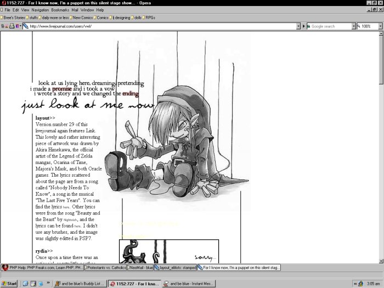Viewport: 384px width, 288px height.
Task: Open Bree's Stories bookmark folder
Action: tap(13, 18)
